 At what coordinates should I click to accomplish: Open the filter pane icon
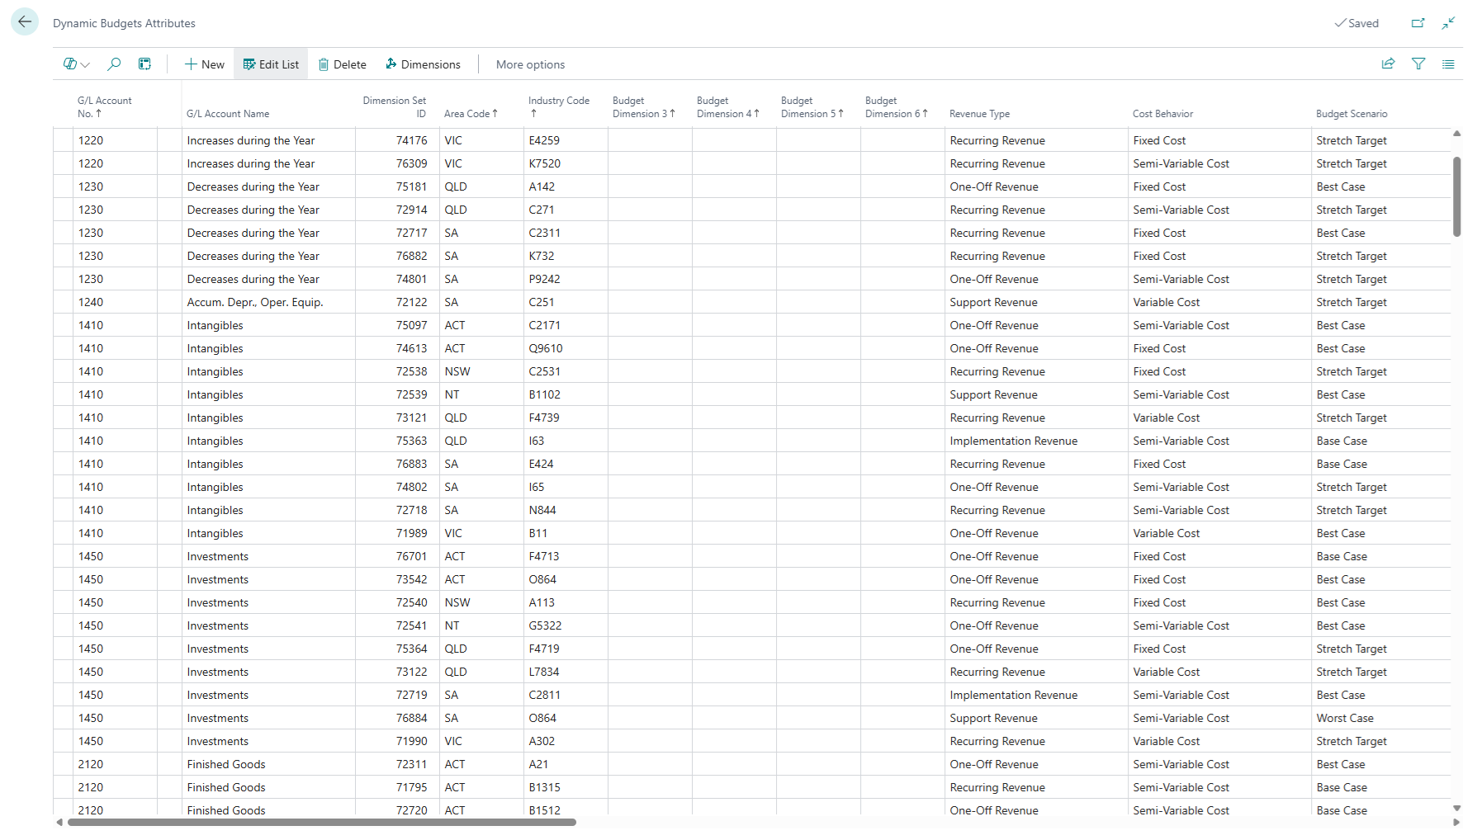click(x=1418, y=64)
